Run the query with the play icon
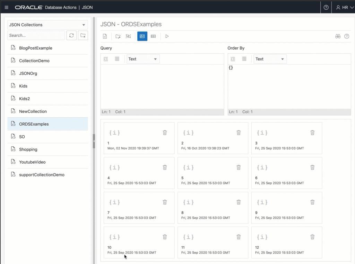Image resolution: width=355 pixels, height=264 pixels. (x=167, y=36)
